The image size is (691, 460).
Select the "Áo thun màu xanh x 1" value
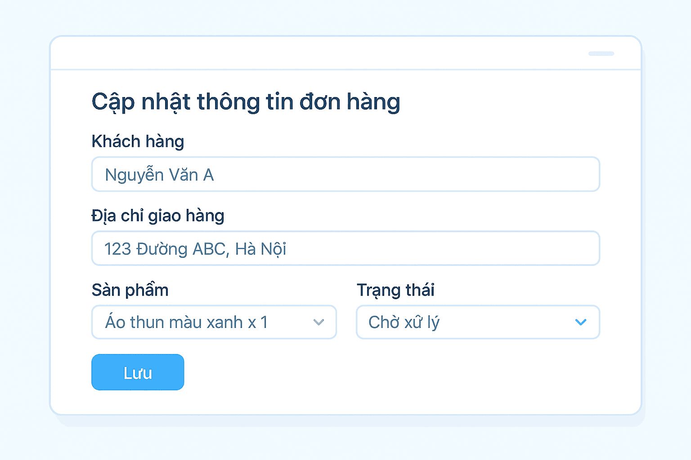(x=186, y=322)
